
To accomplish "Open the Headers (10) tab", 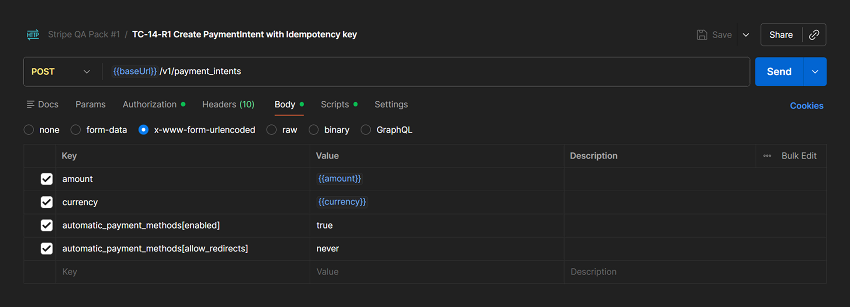I will point(228,104).
